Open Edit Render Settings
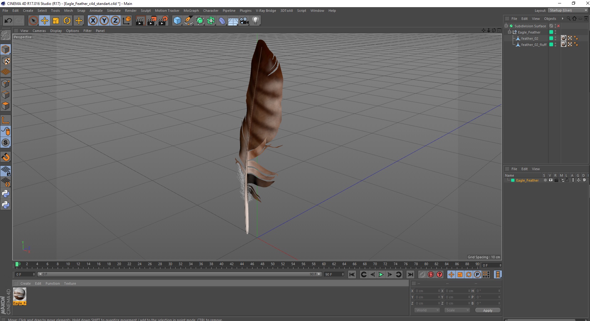Image resolution: width=590 pixels, height=321 pixels. [x=163, y=21]
